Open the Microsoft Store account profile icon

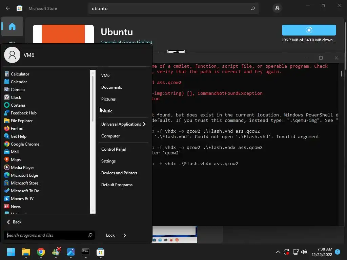[277, 8]
